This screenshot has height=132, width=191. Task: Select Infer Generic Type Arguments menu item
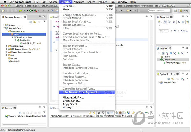click(x=82, y=92)
